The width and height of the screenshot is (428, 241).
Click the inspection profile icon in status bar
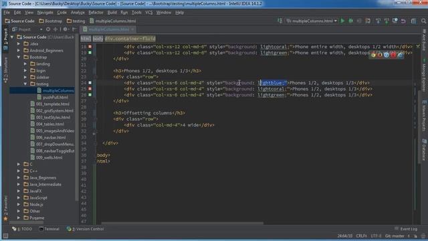pyautogui.click(x=423, y=236)
